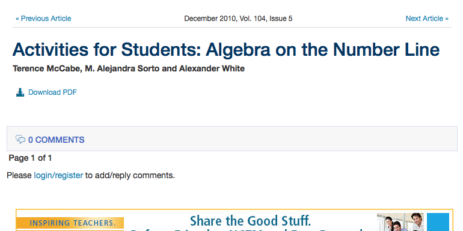Click the speech bubbles comments icon
The image size is (463, 231).
tap(20, 139)
